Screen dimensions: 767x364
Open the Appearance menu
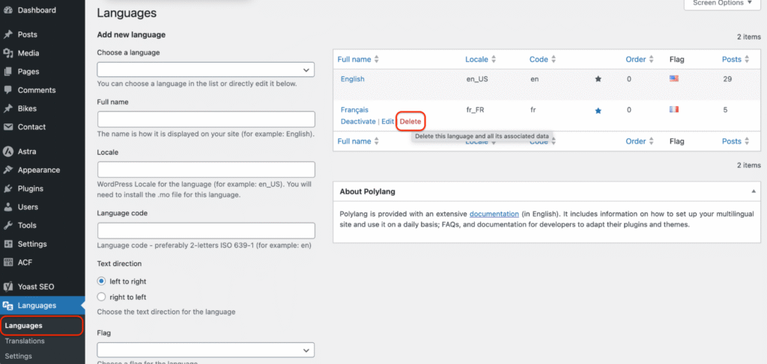(x=39, y=170)
